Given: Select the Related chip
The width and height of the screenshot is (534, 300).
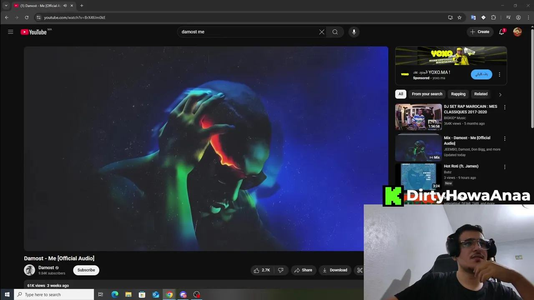Looking at the screenshot, I should [x=481, y=94].
